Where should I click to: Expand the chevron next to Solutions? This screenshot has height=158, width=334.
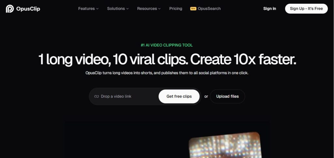click(x=128, y=9)
